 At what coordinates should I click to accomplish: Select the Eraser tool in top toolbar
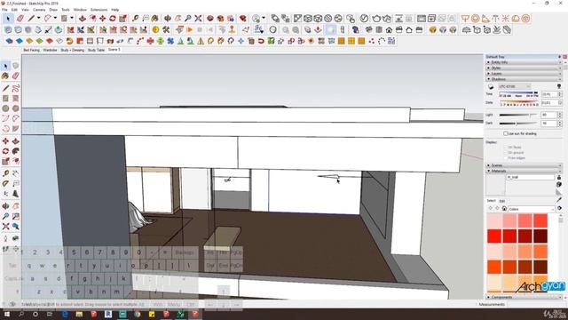pos(20,18)
